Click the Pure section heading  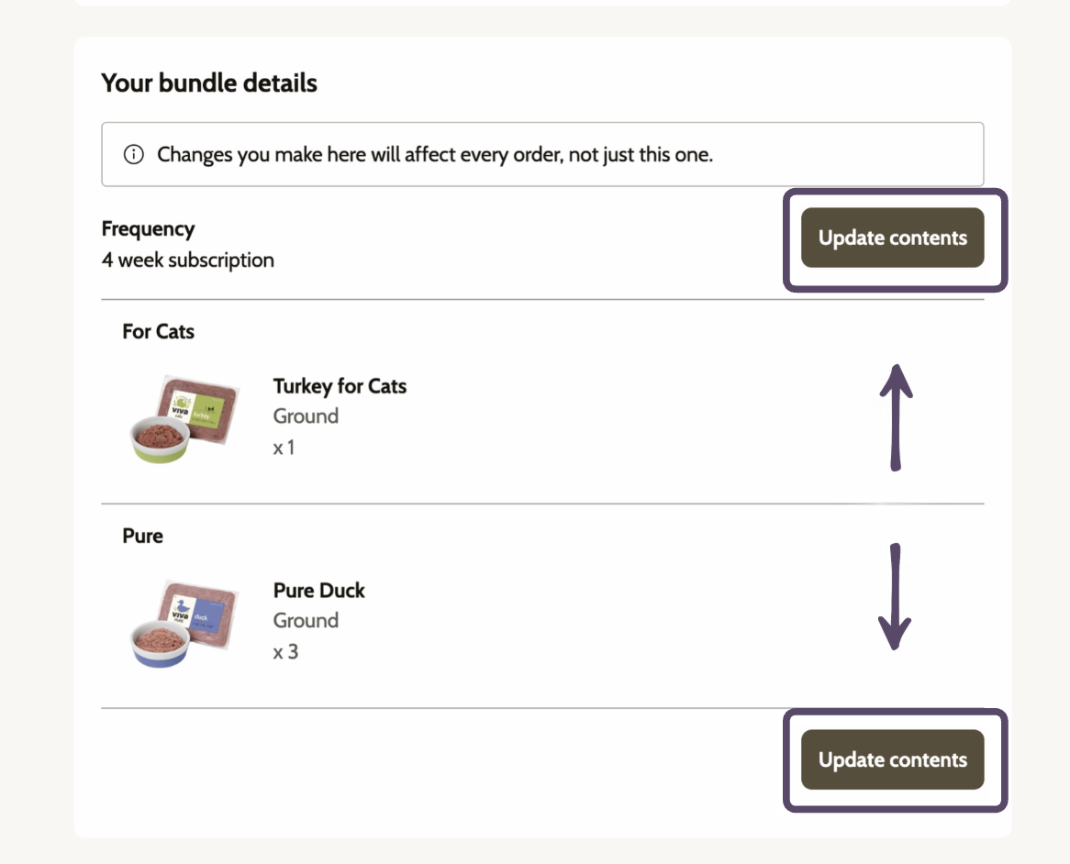(142, 536)
